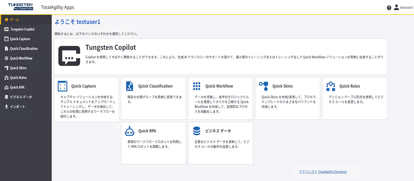The width and height of the screenshot is (414, 181).
Task: Select the Quick Rules icon in the sidebar
Action: pos(6,77)
